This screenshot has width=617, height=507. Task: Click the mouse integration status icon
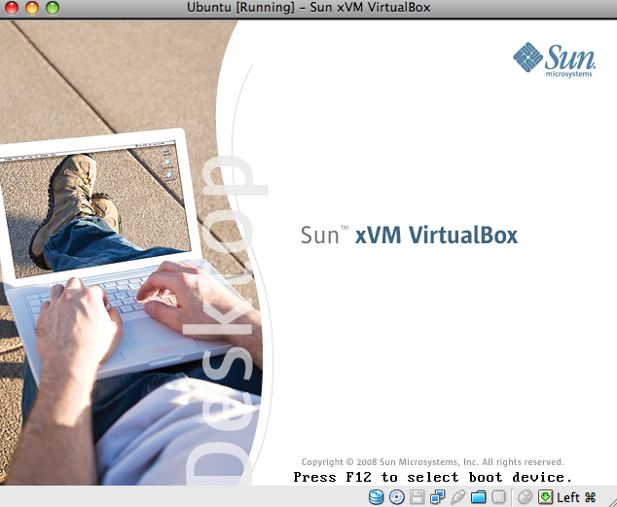coord(525,497)
